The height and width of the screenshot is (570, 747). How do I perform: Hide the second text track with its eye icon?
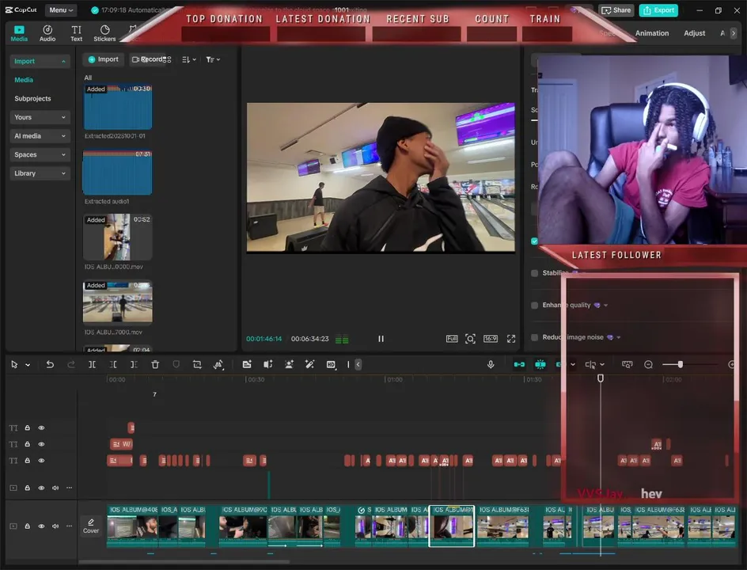click(41, 444)
